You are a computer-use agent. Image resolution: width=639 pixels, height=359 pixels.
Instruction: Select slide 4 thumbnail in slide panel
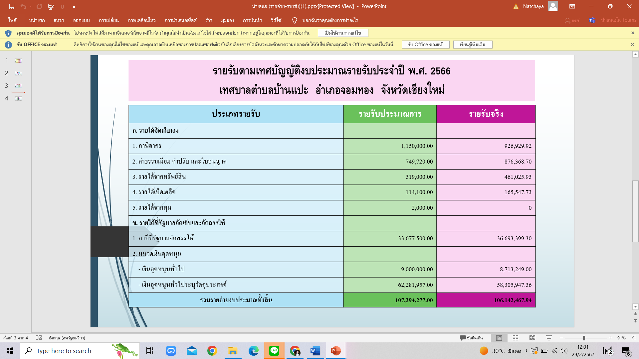click(18, 98)
